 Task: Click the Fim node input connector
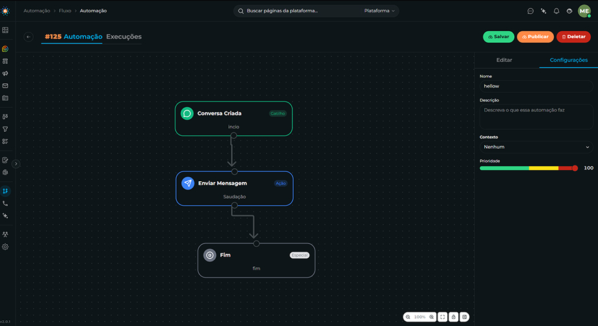[x=256, y=244]
